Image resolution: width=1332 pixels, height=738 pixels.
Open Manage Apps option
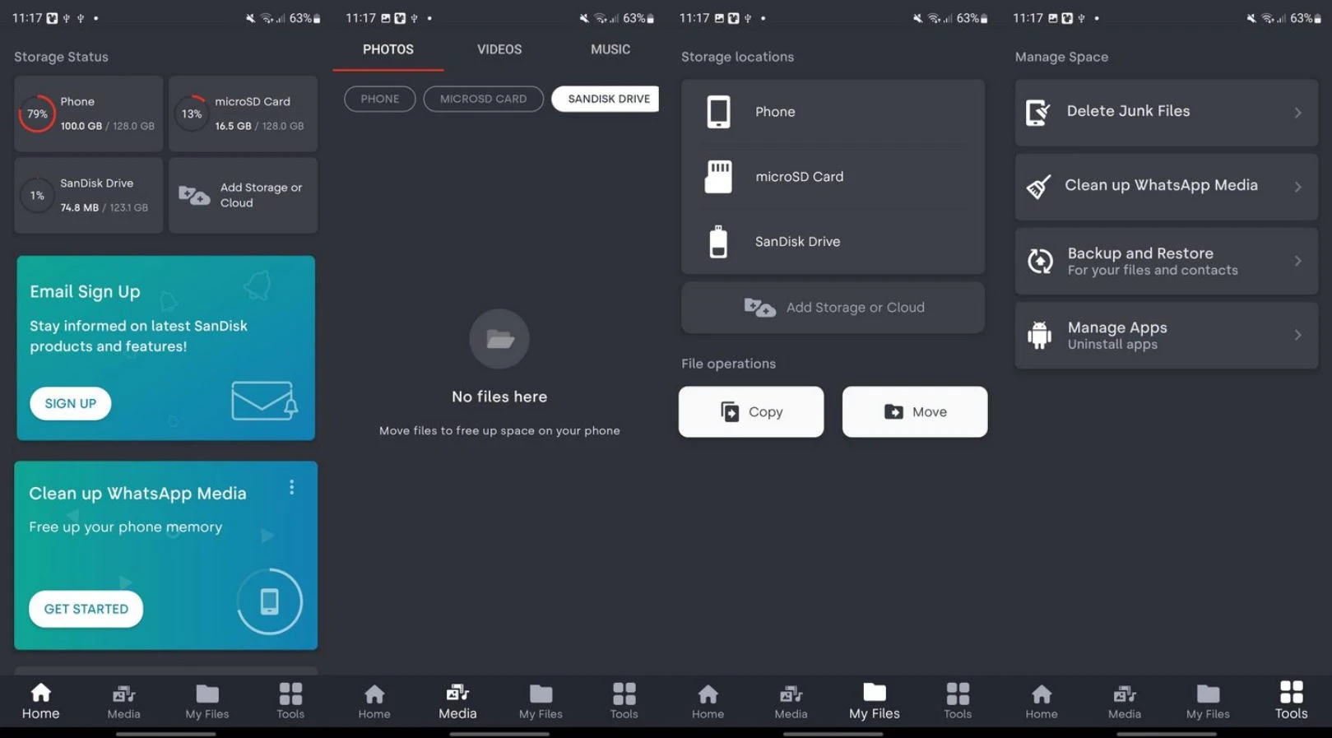pyautogui.click(x=1166, y=335)
